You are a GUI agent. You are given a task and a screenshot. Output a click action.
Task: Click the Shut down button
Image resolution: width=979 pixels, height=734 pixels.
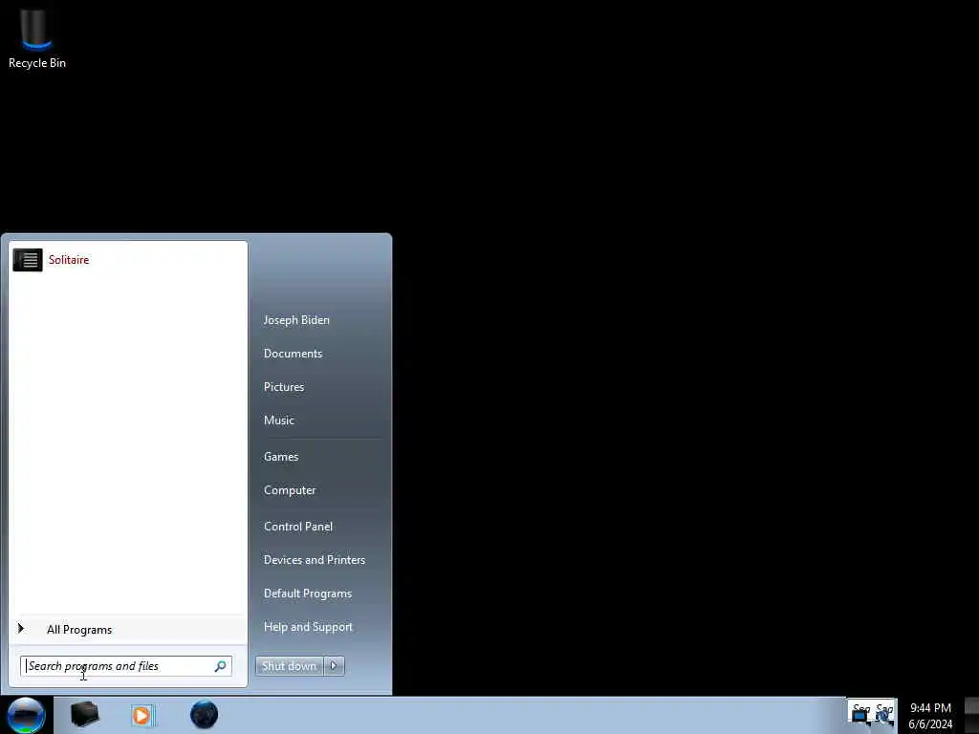point(289,666)
